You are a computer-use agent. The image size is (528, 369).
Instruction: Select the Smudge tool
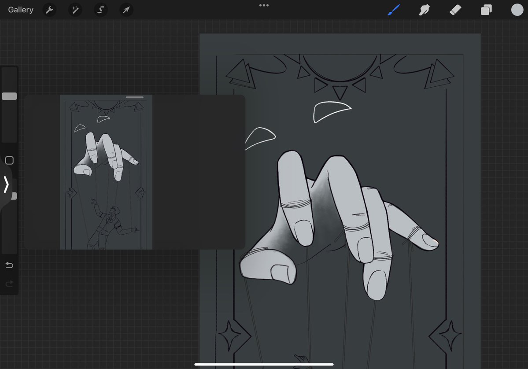(x=424, y=10)
